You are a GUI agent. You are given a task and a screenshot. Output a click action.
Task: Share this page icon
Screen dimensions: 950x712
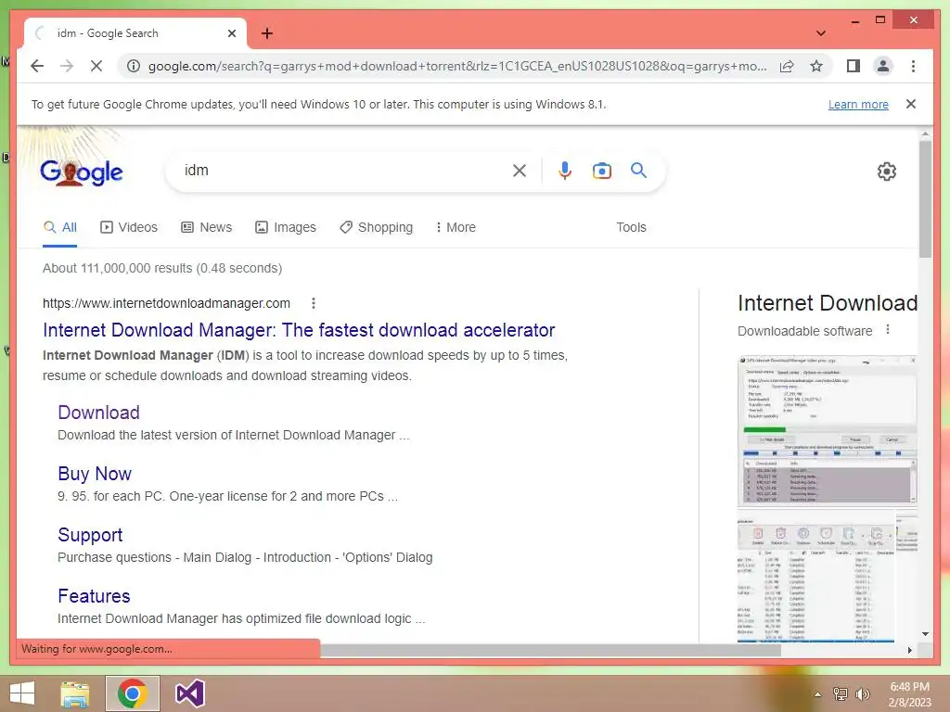[x=787, y=66]
